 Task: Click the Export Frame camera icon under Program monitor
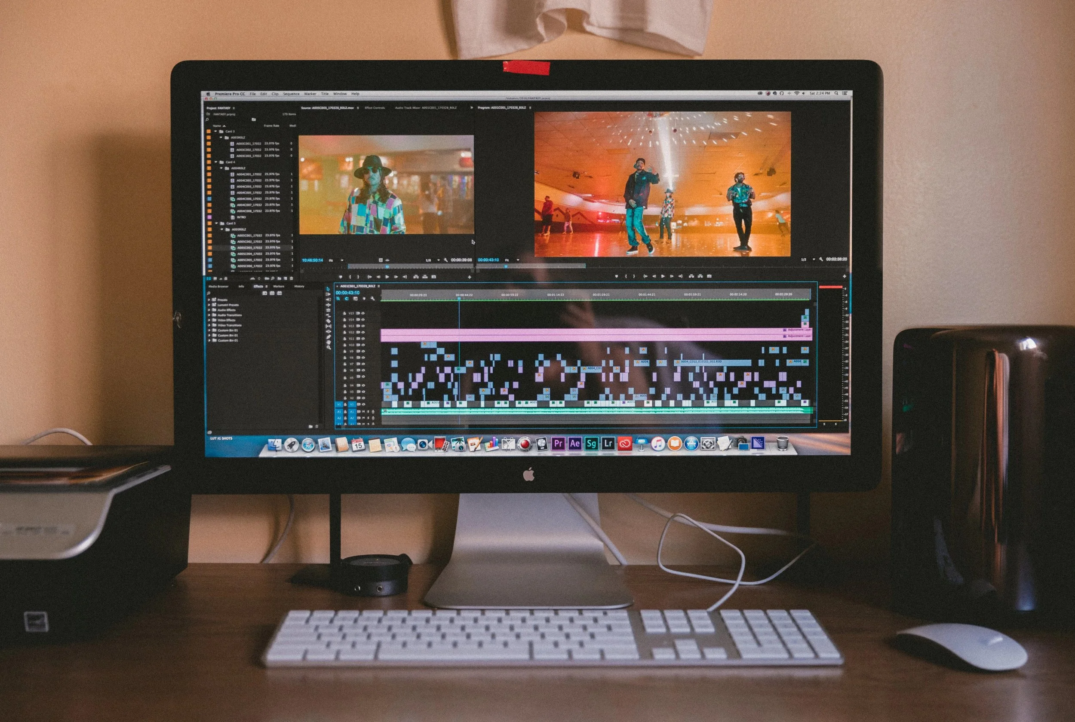709,276
